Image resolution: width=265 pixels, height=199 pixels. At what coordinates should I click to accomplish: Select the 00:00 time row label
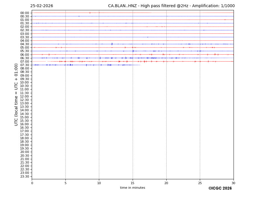(x=25, y=13)
